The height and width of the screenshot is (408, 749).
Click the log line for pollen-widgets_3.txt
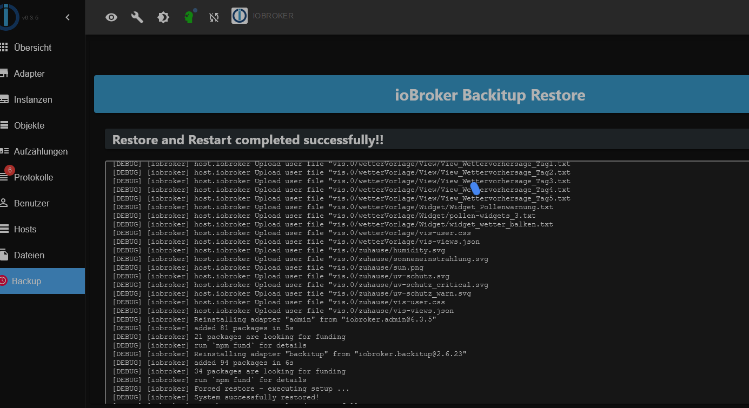coord(324,216)
